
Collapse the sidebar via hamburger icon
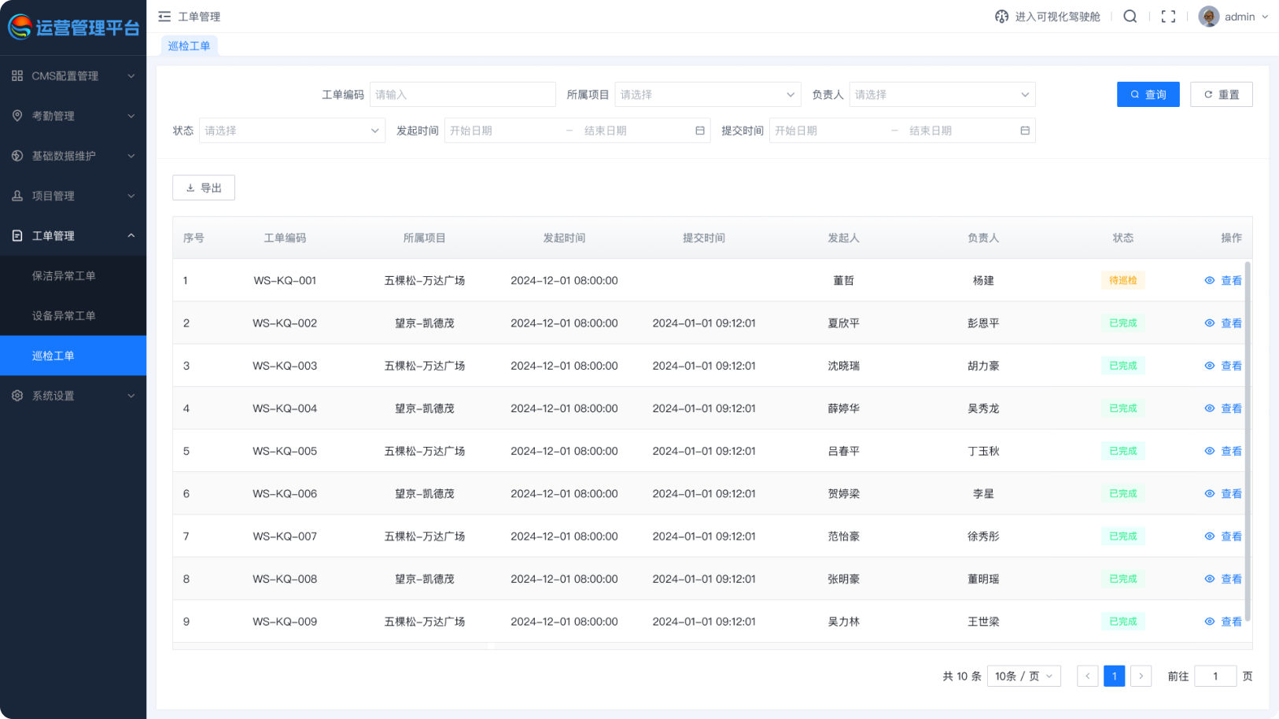pos(164,17)
